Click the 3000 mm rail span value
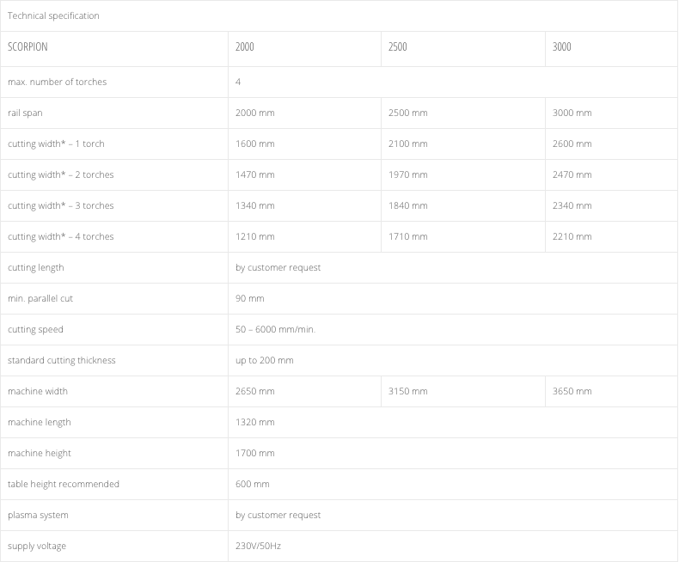Image resolution: width=679 pixels, height=562 pixels. pos(572,113)
